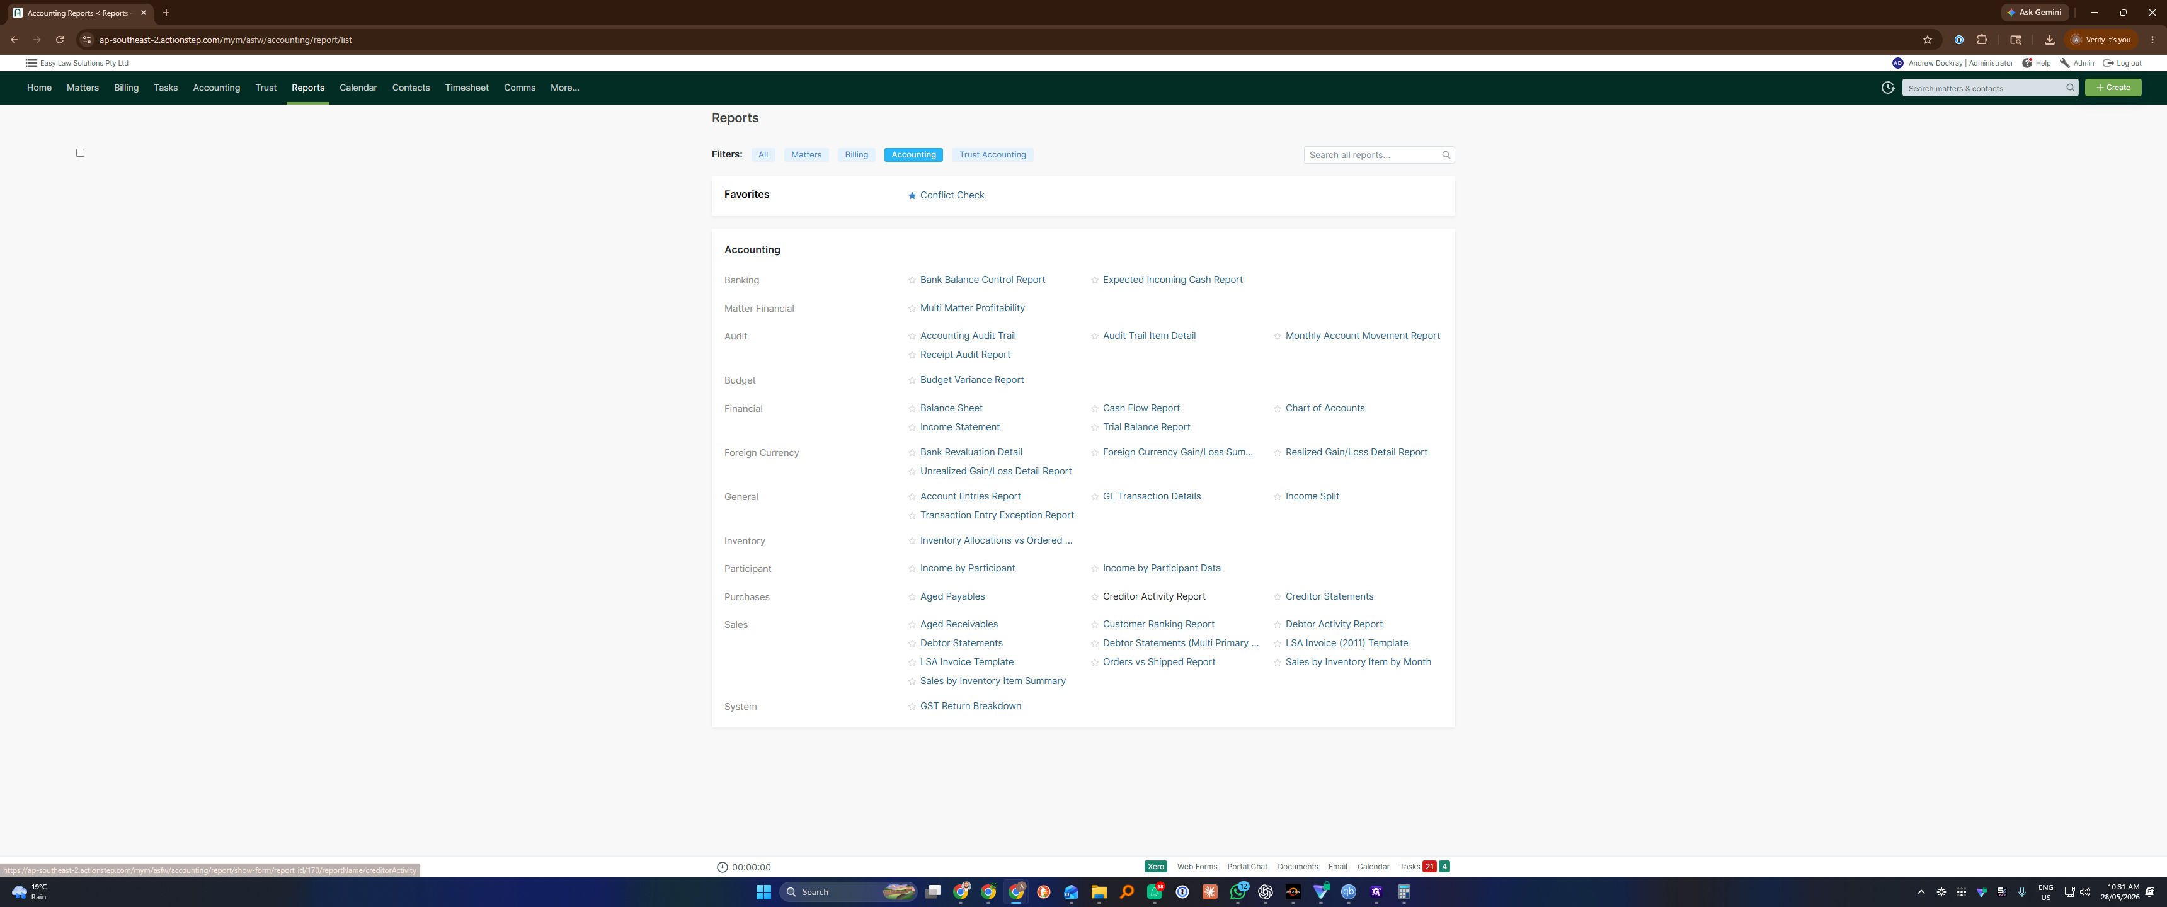Open the browser extensions puzzle icon
Viewport: 2167px width, 907px height.
point(1982,40)
